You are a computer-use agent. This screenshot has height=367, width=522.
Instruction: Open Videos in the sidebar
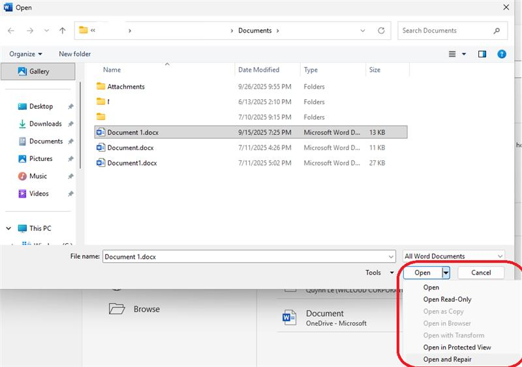tap(38, 194)
